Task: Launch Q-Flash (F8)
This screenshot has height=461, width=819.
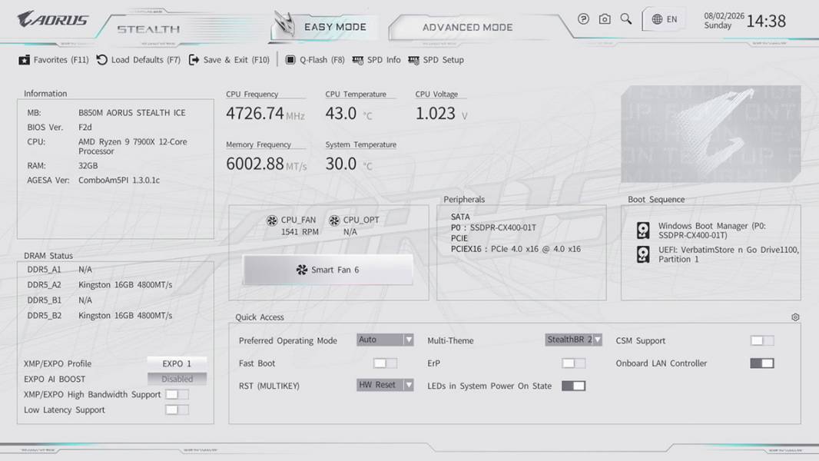Action: (x=315, y=60)
